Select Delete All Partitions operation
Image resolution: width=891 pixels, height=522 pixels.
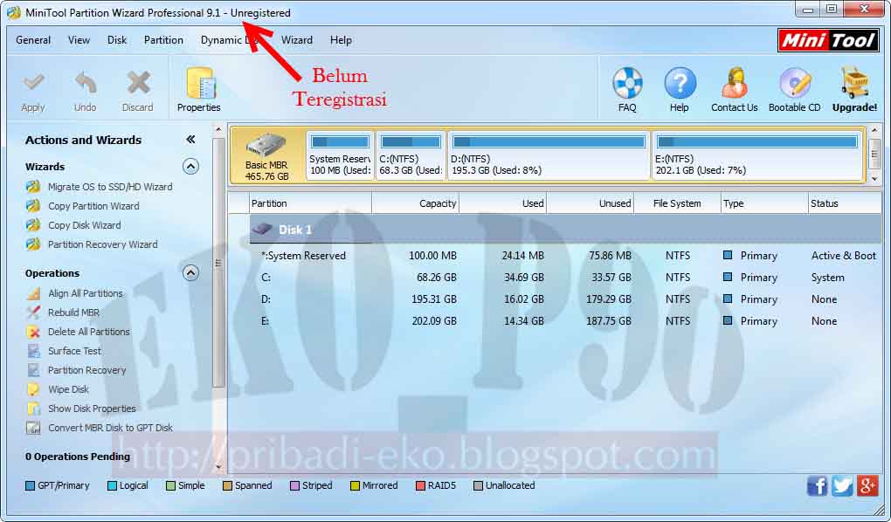pyautogui.click(x=88, y=333)
